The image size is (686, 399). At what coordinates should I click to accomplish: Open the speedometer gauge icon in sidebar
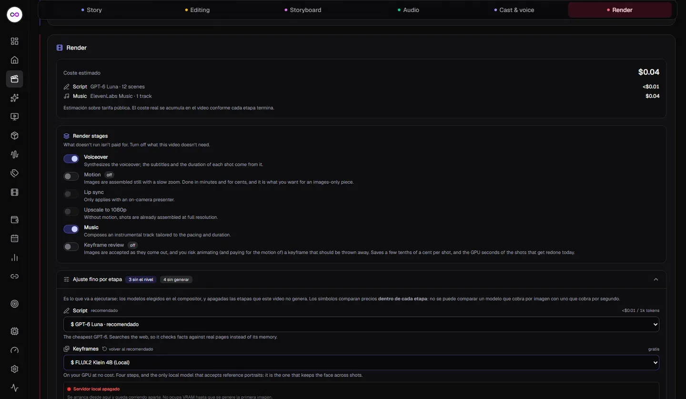tap(15, 350)
